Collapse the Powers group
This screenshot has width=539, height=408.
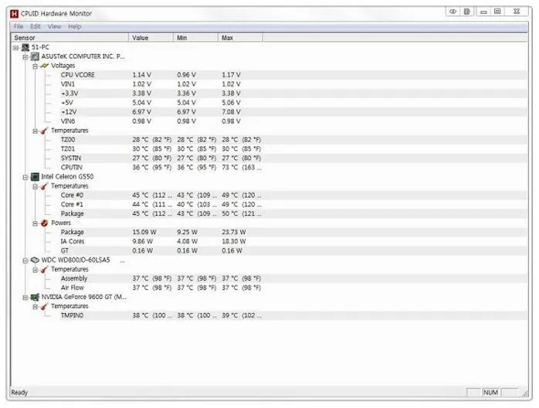(x=35, y=223)
